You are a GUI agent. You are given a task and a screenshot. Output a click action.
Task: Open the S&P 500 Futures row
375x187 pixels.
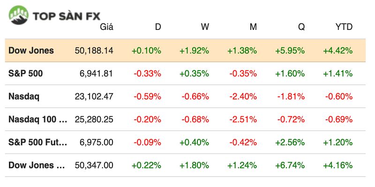coord(38,143)
